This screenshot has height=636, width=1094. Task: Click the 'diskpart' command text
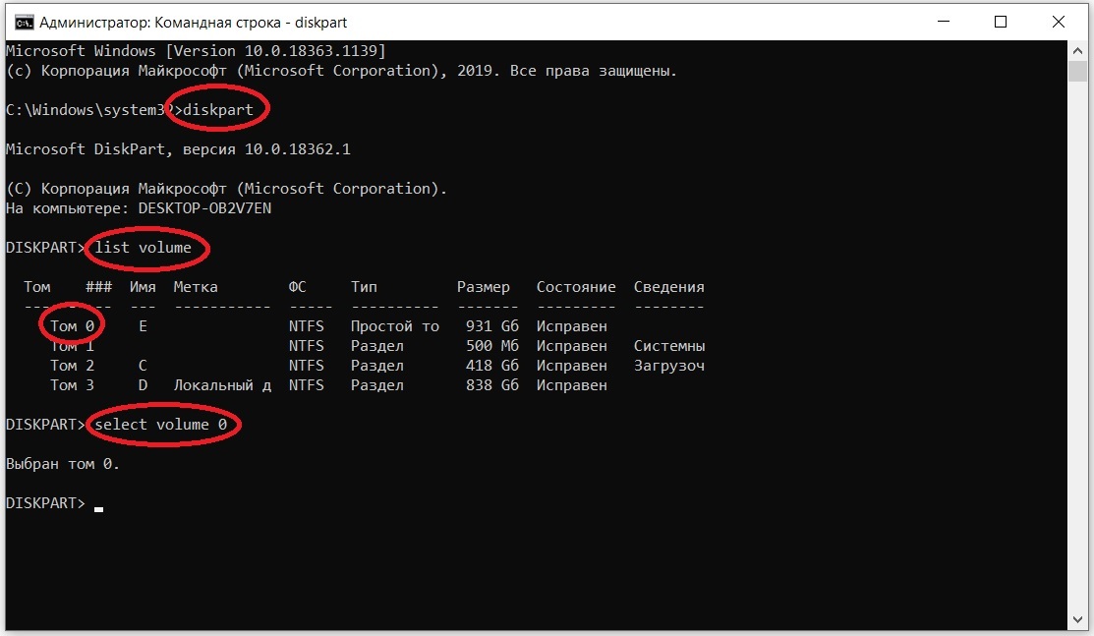tap(217, 110)
